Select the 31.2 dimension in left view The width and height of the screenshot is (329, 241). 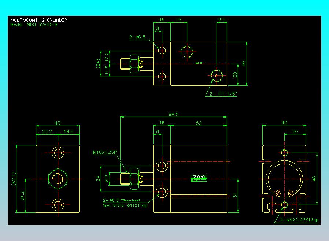(22, 196)
